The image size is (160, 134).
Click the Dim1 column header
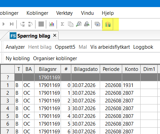point(149,69)
